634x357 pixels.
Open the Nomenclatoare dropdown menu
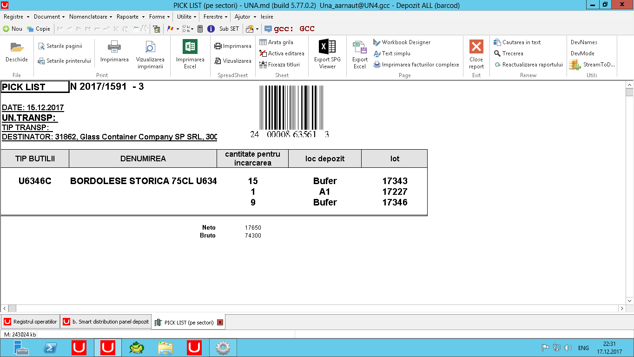click(x=91, y=17)
